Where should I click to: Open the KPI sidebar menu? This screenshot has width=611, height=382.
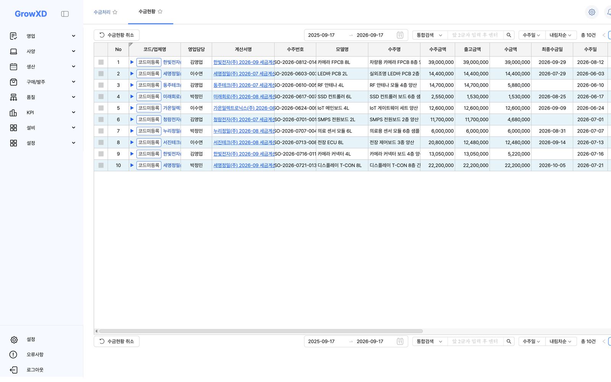pos(42,112)
